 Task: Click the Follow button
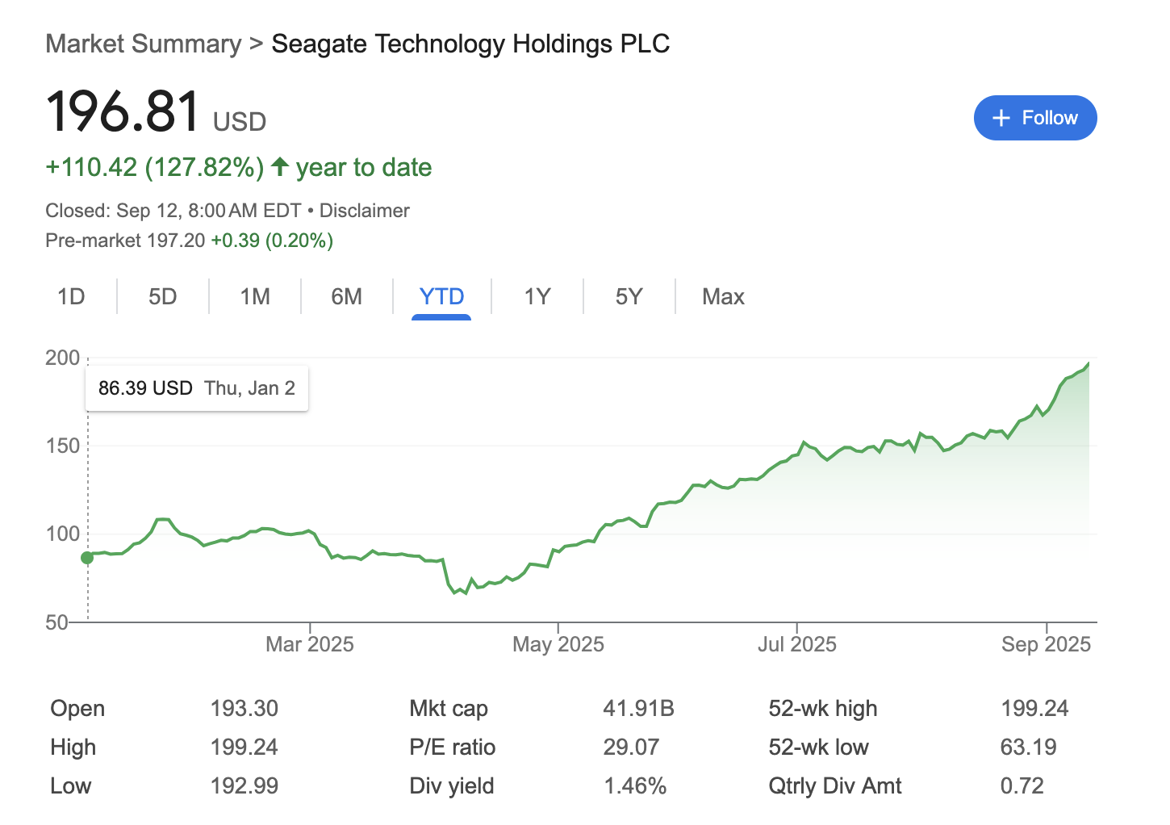point(1034,118)
